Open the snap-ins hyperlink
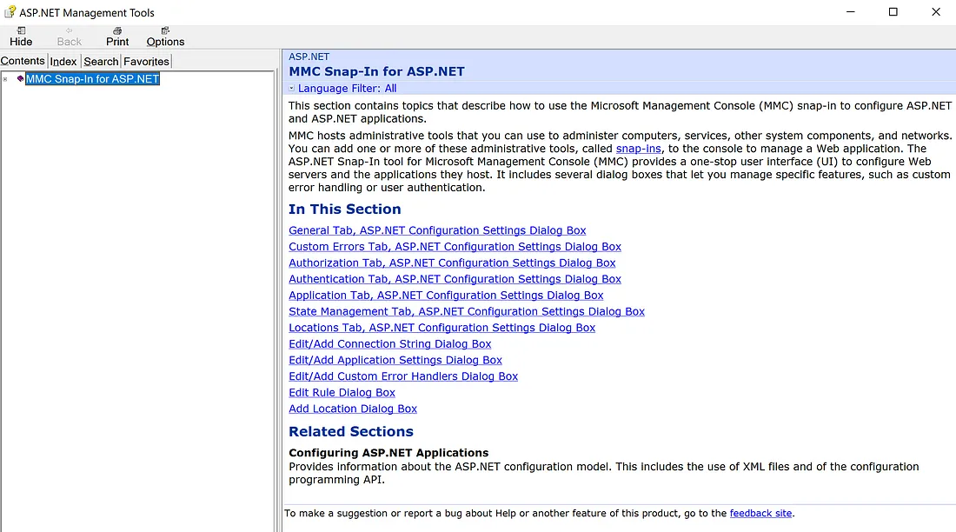956x532 pixels. (x=638, y=149)
